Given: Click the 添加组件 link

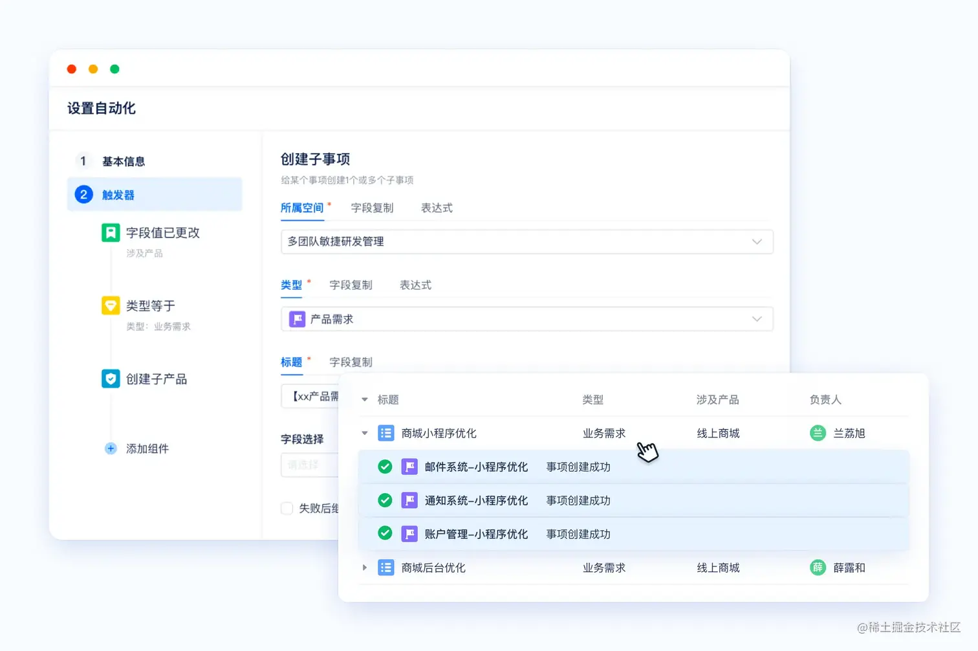Looking at the screenshot, I should (x=147, y=448).
